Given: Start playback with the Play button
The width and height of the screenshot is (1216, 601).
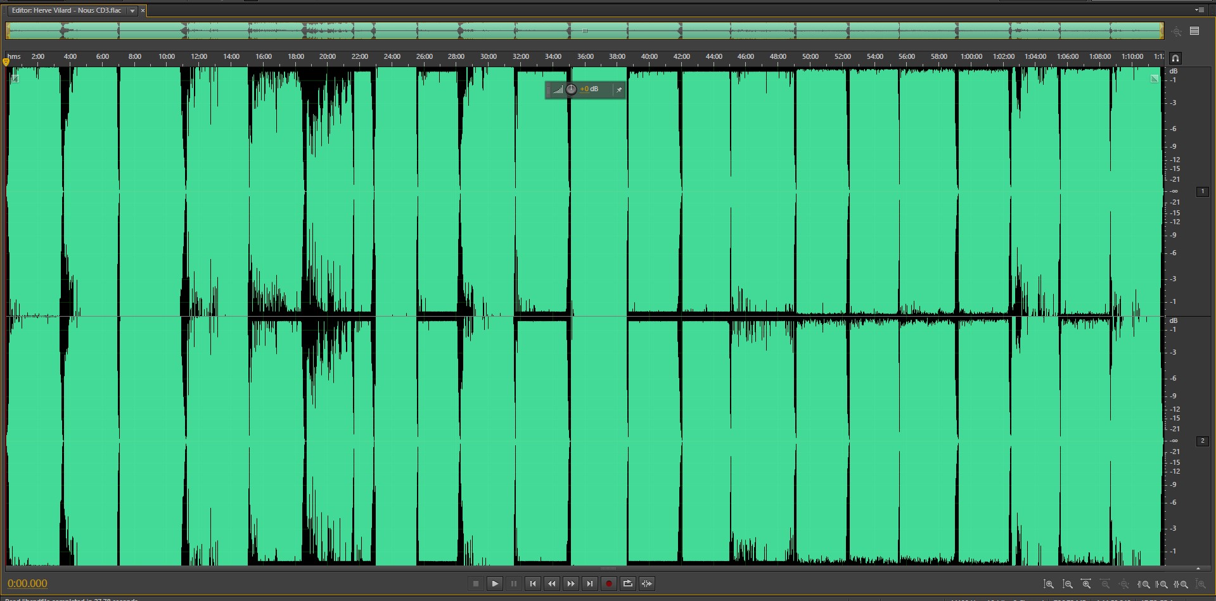Looking at the screenshot, I should tap(495, 583).
